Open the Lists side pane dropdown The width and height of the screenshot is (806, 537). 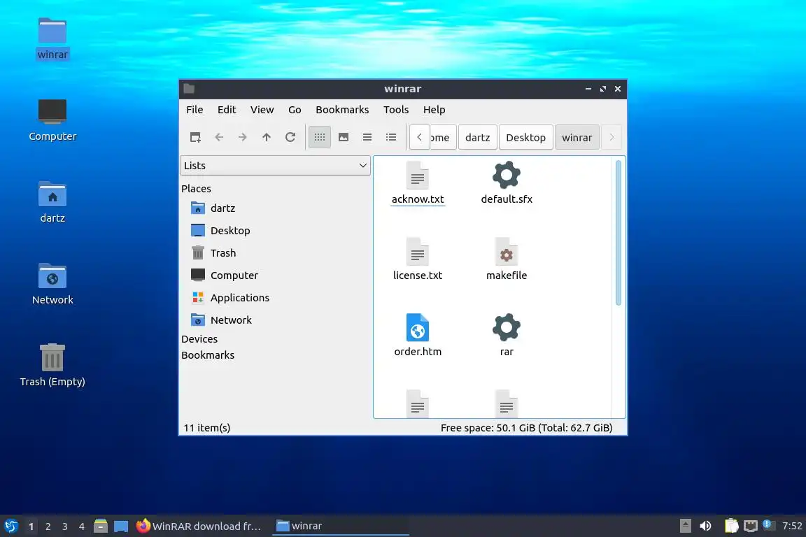pos(275,166)
